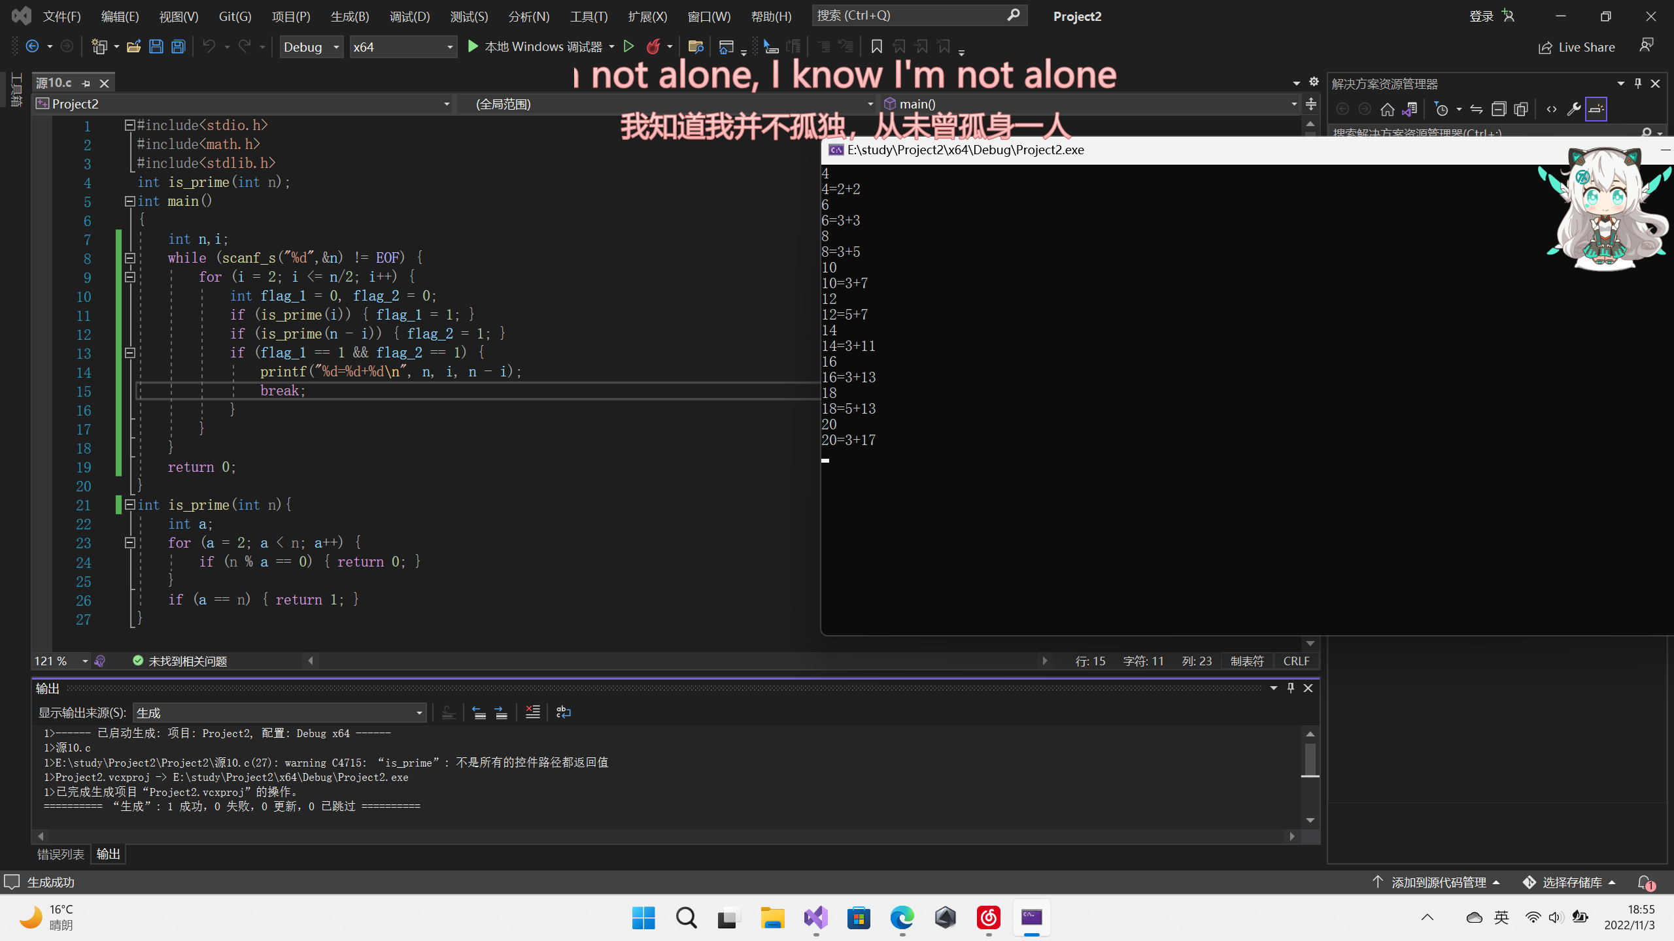Image resolution: width=1674 pixels, height=941 pixels.
Task: Click the Home icon in Solution Explorer
Action: [x=1387, y=109]
